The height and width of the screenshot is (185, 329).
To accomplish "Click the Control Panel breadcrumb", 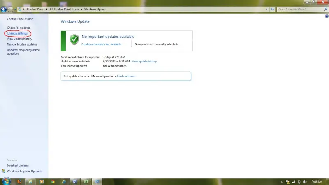I will tap(35, 9).
